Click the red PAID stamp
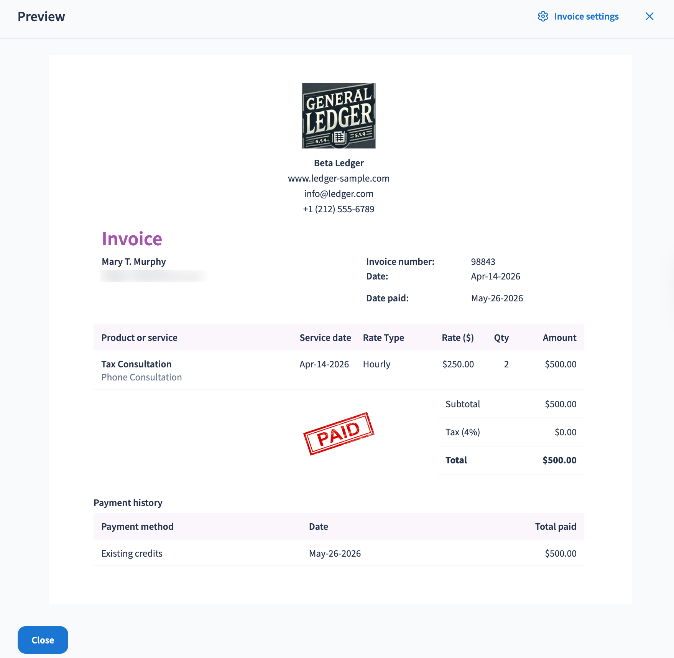This screenshot has height=658, width=674. click(339, 433)
